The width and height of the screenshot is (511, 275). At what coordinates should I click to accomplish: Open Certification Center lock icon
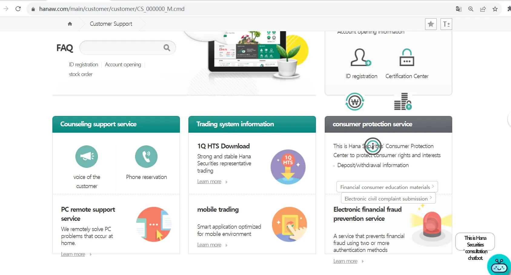tap(407, 57)
